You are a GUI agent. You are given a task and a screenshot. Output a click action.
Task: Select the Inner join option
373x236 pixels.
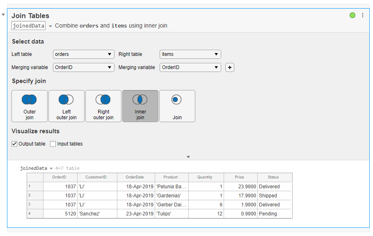click(140, 106)
